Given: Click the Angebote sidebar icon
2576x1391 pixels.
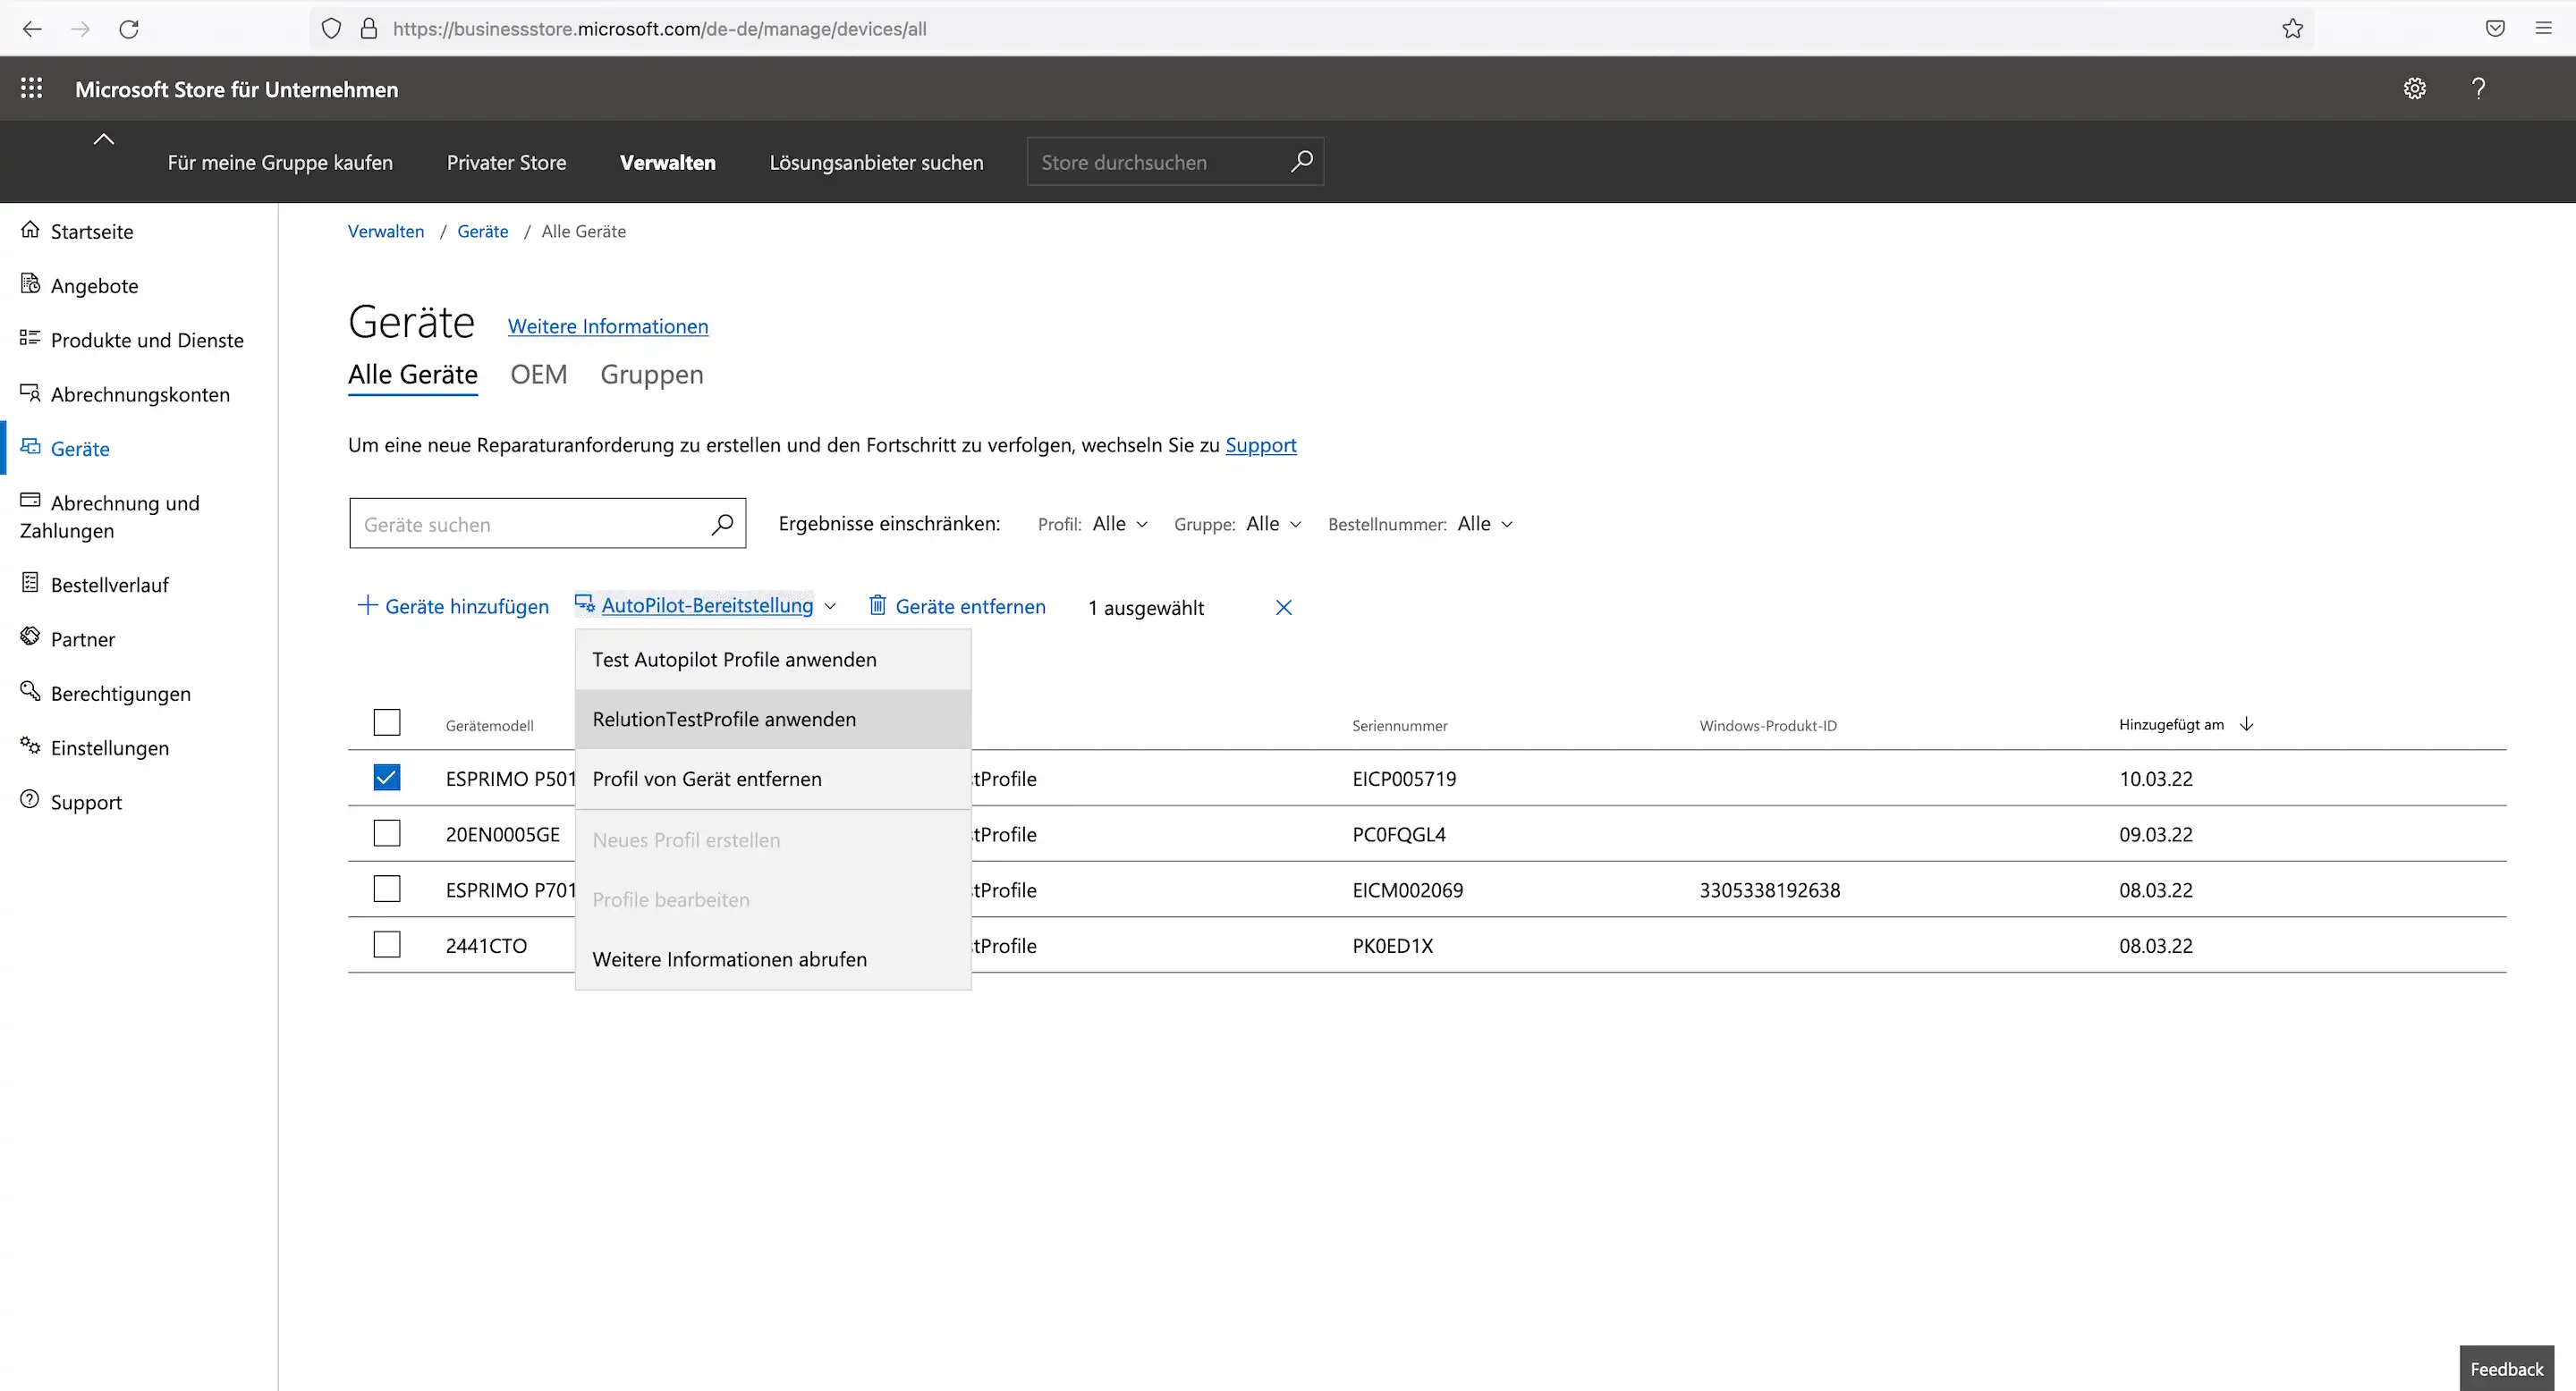Looking at the screenshot, I should pos(30,283).
